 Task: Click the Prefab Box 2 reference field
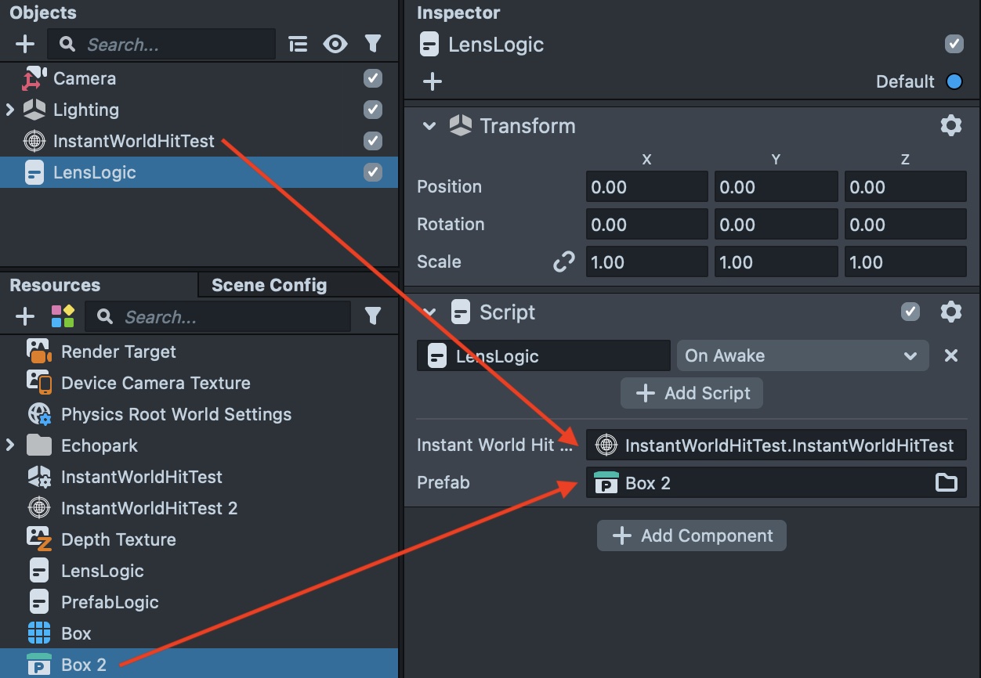(x=776, y=482)
